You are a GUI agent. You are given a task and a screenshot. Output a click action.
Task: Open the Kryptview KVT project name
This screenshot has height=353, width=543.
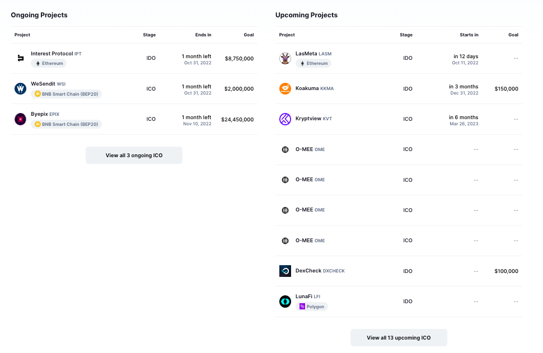(313, 119)
